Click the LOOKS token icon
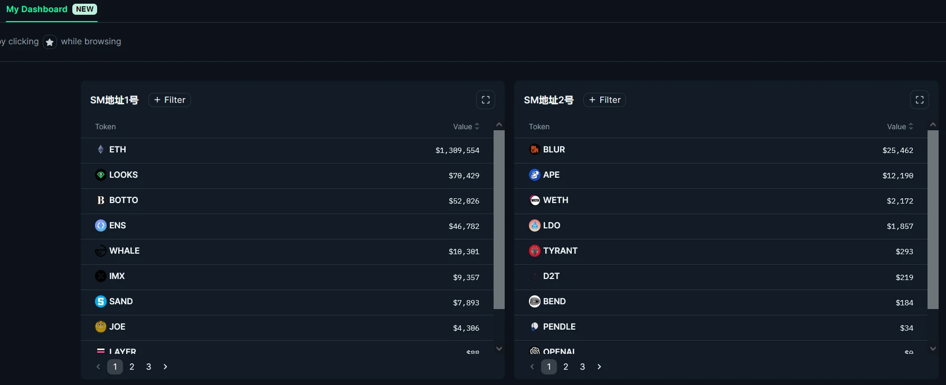Image resolution: width=946 pixels, height=385 pixels. [x=100, y=175]
